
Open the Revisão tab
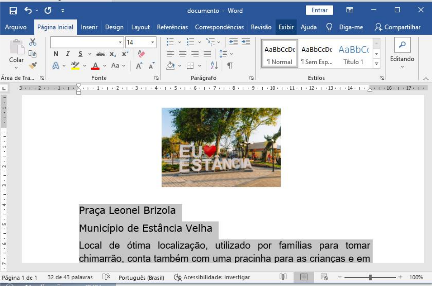[x=261, y=27]
